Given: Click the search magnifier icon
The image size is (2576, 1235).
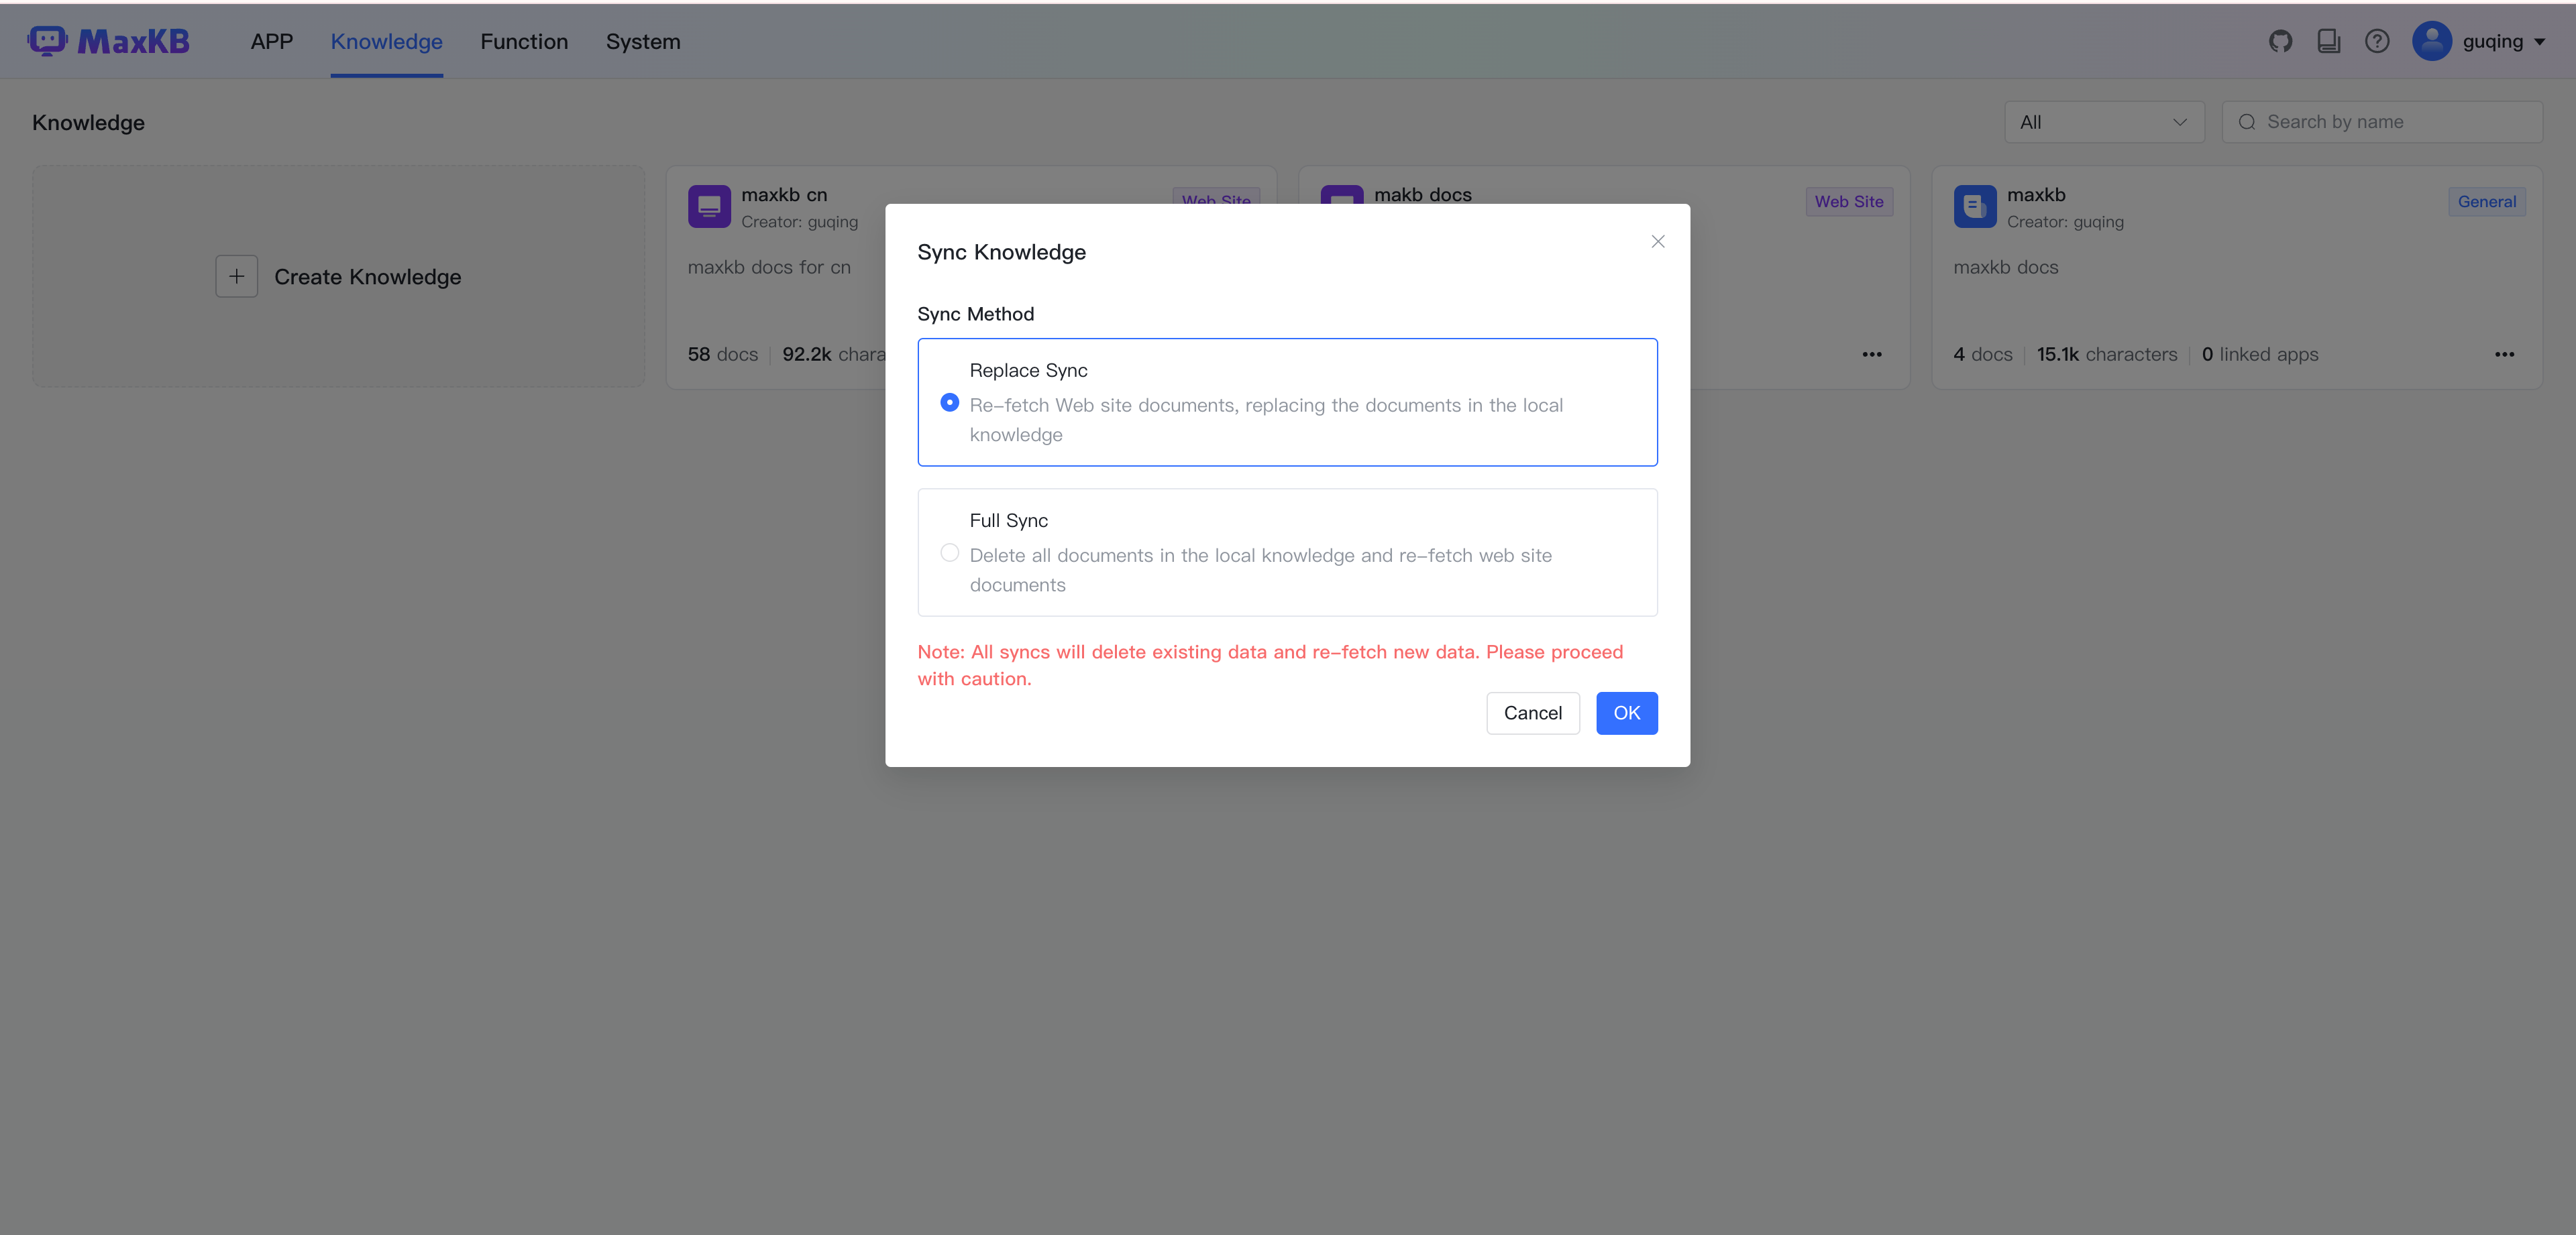Looking at the screenshot, I should [x=2247, y=122].
